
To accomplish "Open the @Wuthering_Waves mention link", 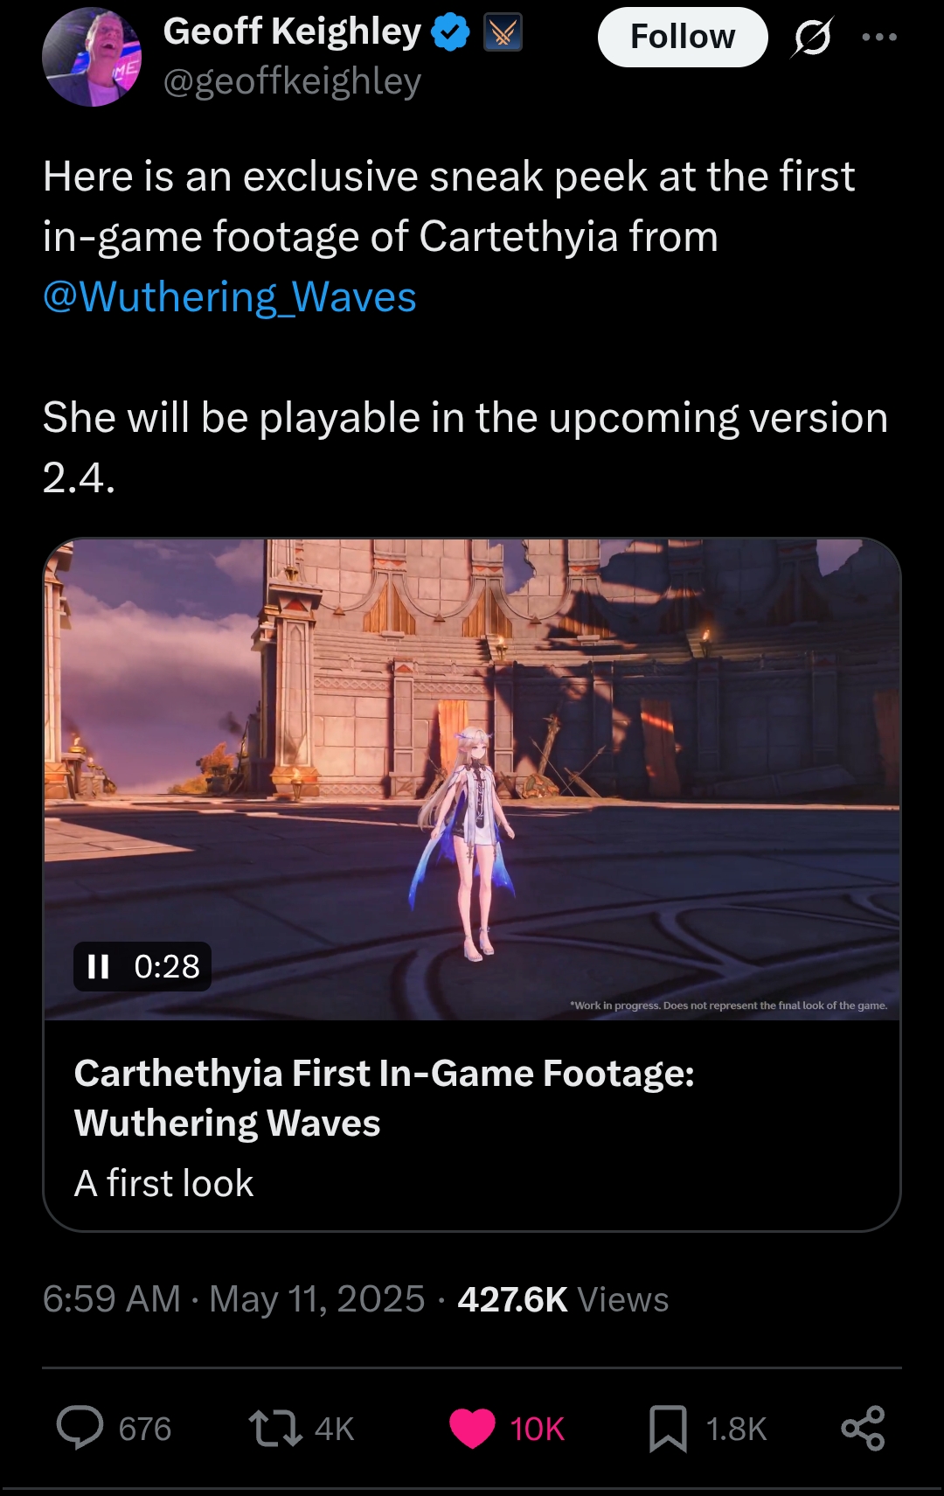I will click(x=230, y=297).
